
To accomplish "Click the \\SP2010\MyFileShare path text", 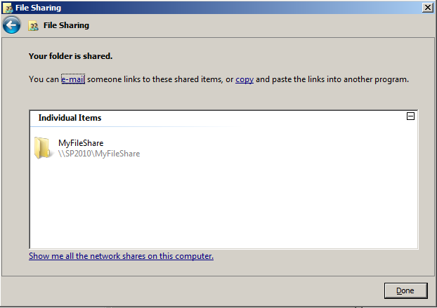I will (x=99, y=154).
